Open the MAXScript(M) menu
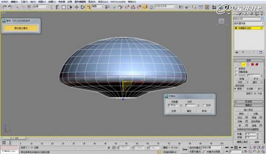 (118, 2)
